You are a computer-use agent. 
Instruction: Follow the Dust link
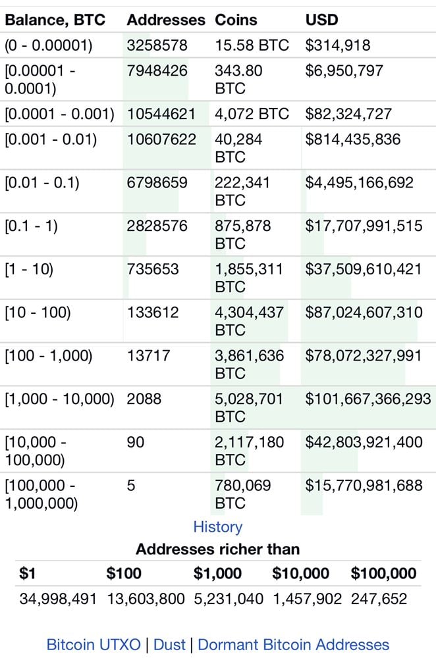169,645
